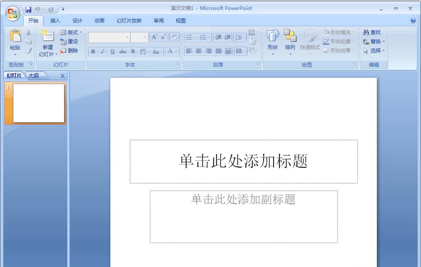This screenshot has width=421, height=267.
Task: Delete slide with 删除
Action: [x=69, y=50]
